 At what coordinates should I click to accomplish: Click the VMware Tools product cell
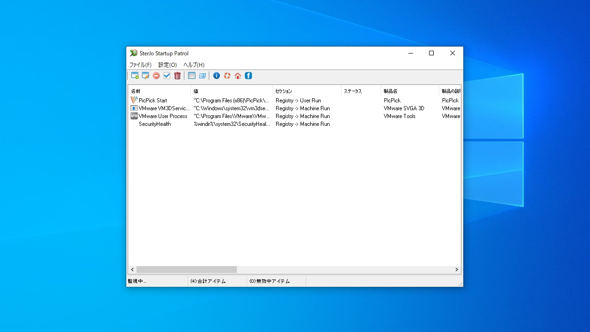click(x=400, y=116)
